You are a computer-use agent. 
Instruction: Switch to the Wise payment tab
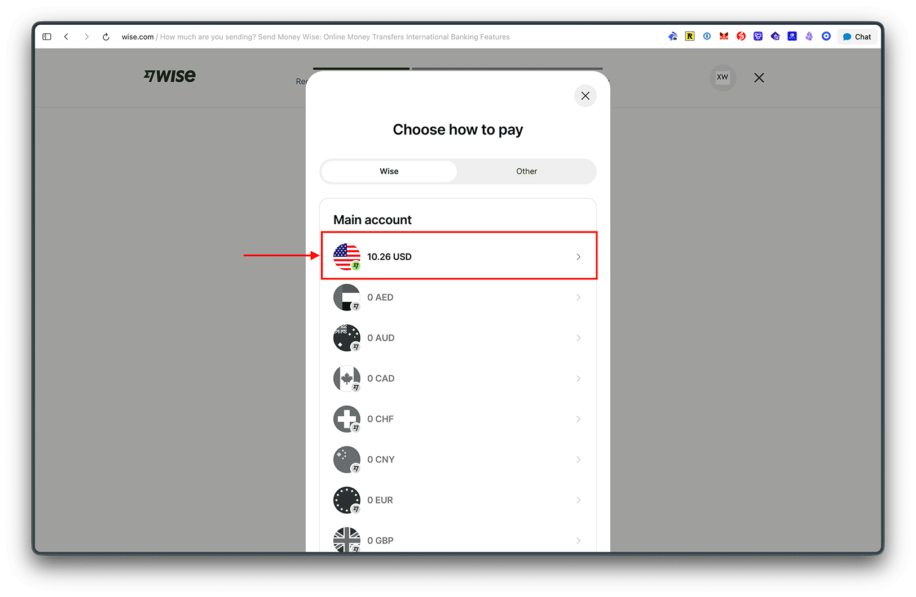[389, 171]
